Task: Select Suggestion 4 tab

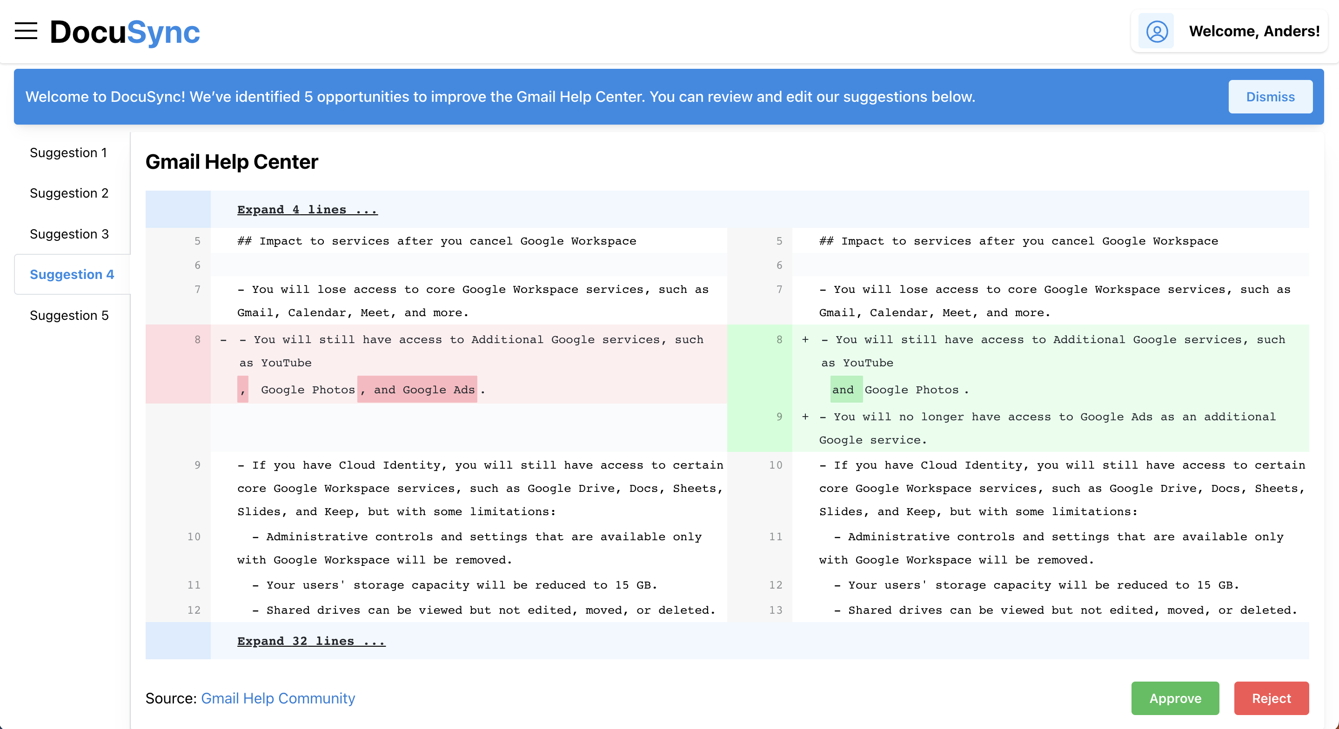Action: tap(72, 274)
